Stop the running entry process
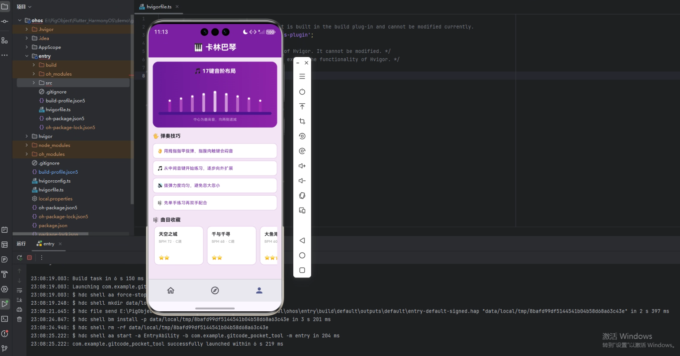680x356 pixels. click(x=29, y=258)
